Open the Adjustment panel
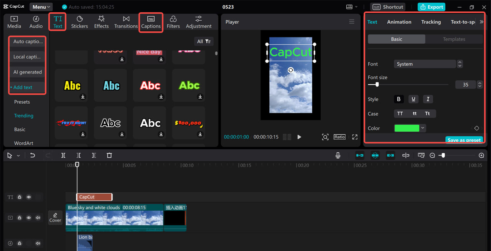This screenshot has width=491, height=251. pyautogui.click(x=199, y=22)
